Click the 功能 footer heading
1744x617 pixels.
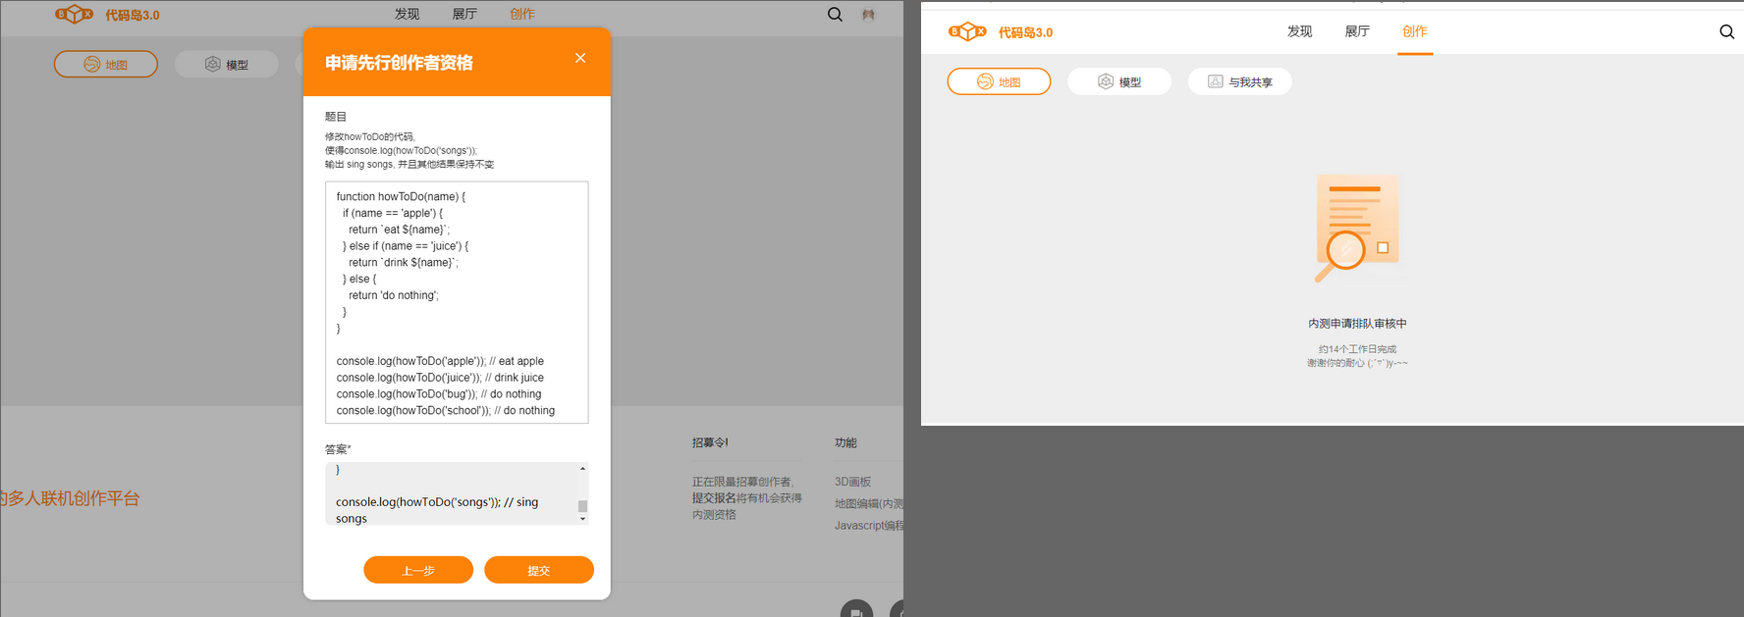[x=845, y=442]
